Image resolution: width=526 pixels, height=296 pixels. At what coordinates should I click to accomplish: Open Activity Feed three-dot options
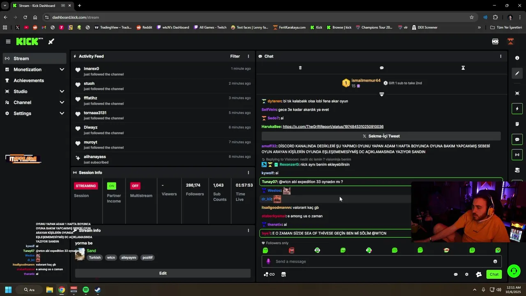coord(248,56)
